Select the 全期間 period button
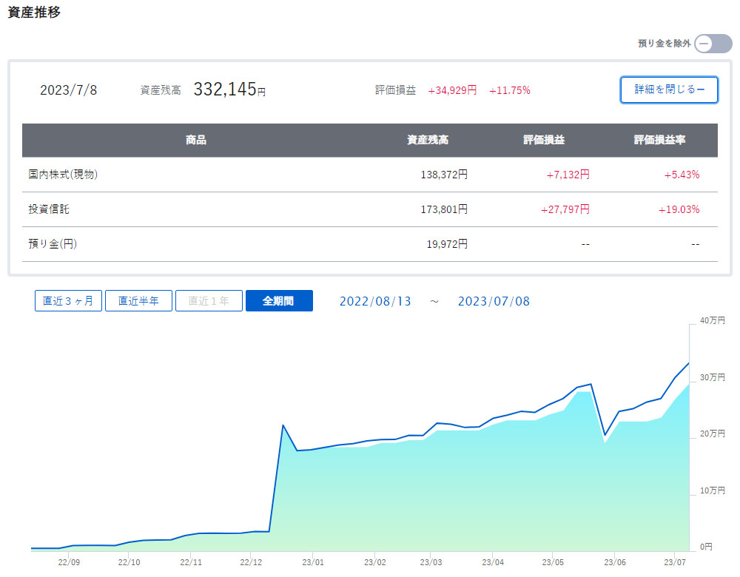 coord(279,301)
